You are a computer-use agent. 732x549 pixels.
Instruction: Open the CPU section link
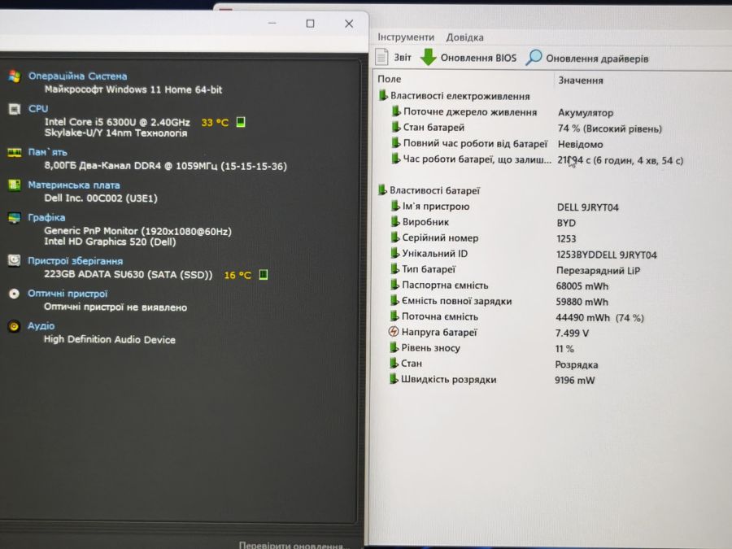click(x=38, y=109)
